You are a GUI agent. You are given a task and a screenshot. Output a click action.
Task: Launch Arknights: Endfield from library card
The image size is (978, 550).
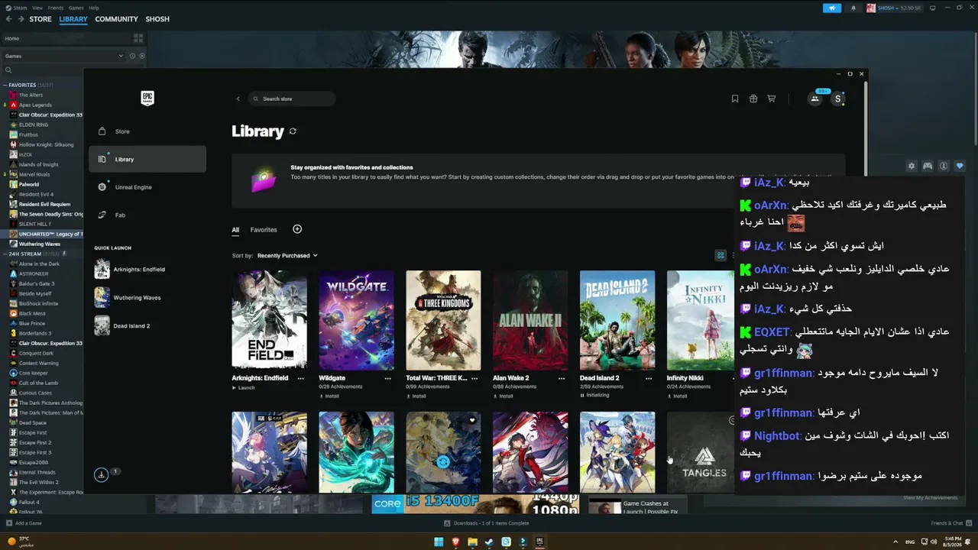pyautogui.click(x=243, y=387)
